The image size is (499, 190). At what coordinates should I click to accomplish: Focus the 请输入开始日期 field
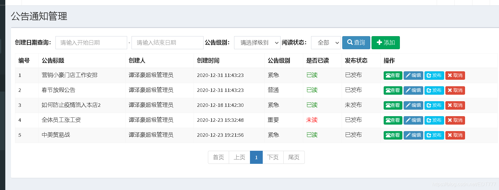pyautogui.click(x=91, y=43)
